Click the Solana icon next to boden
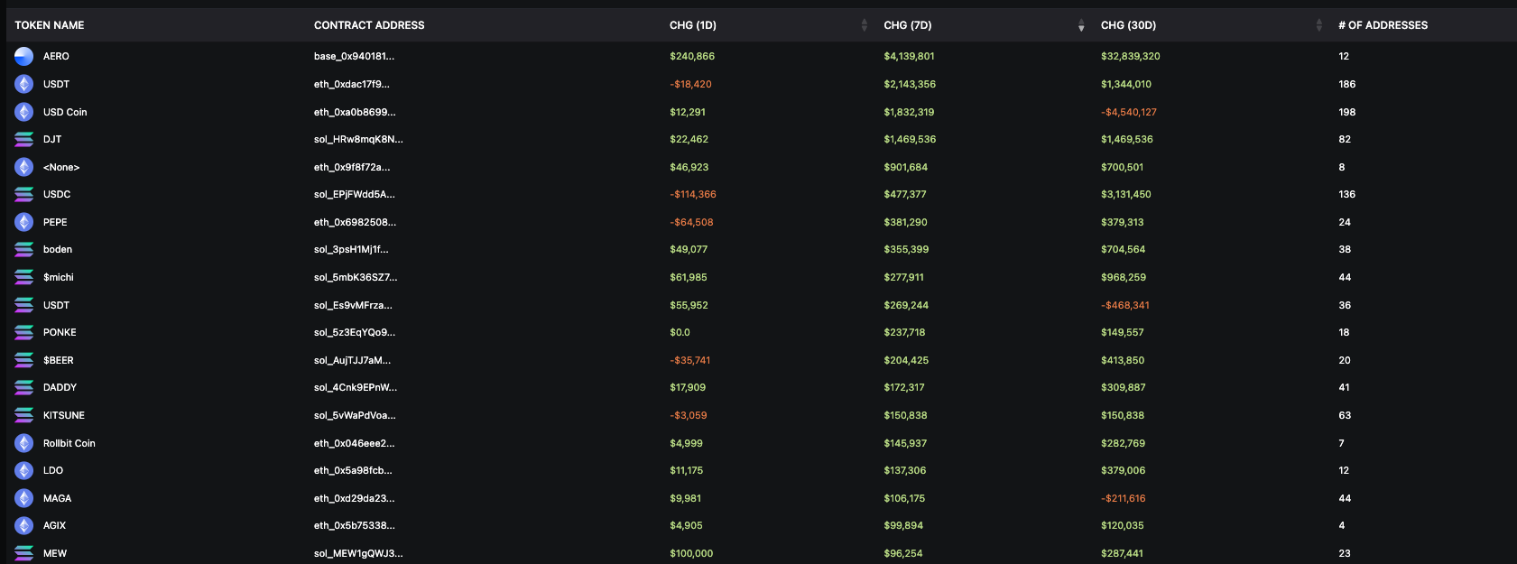 click(x=24, y=249)
